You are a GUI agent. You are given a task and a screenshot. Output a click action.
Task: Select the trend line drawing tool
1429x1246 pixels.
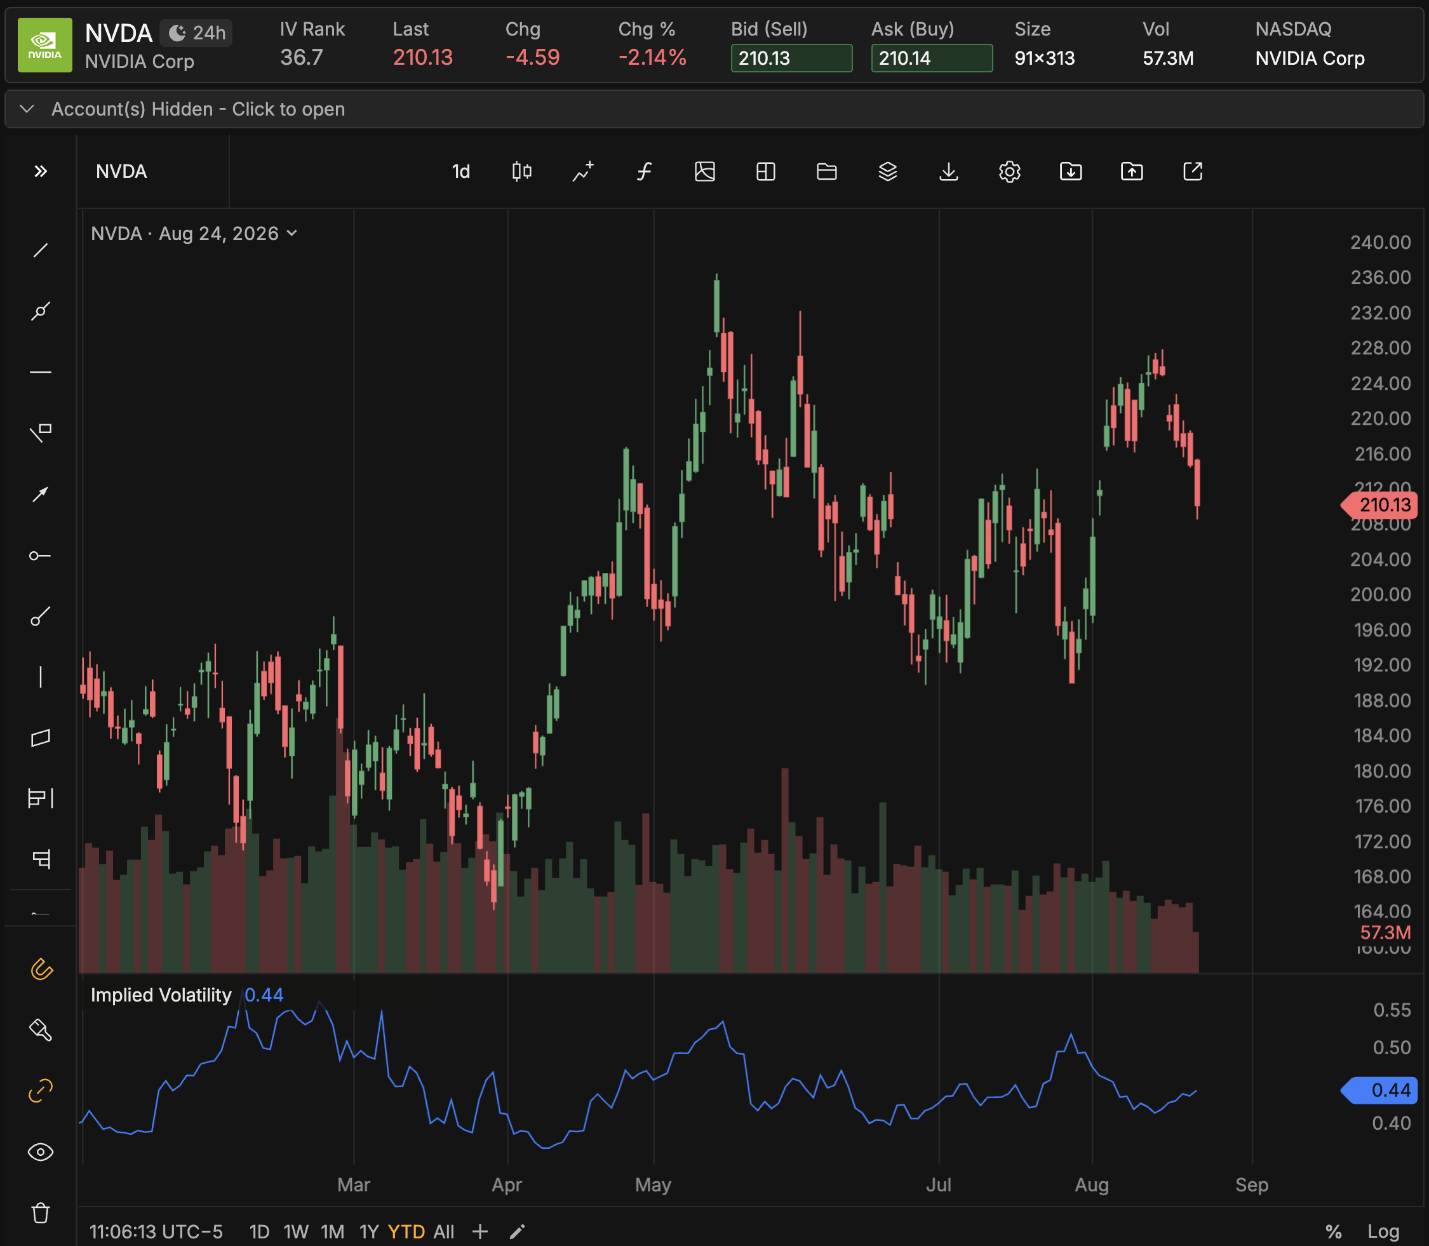coord(41,250)
